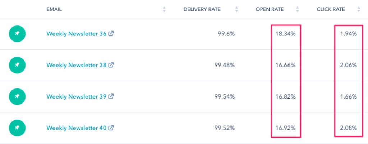Sort by Delivery Rate column arrows
Viewport: 368px width, 144px height.
236,9
